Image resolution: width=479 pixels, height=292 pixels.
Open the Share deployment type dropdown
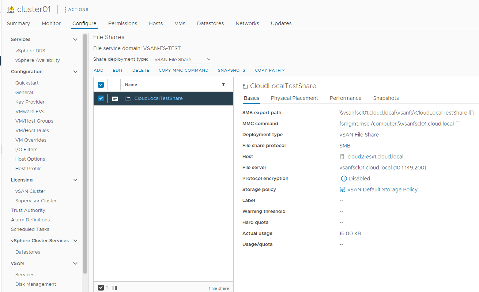point(182,59)
